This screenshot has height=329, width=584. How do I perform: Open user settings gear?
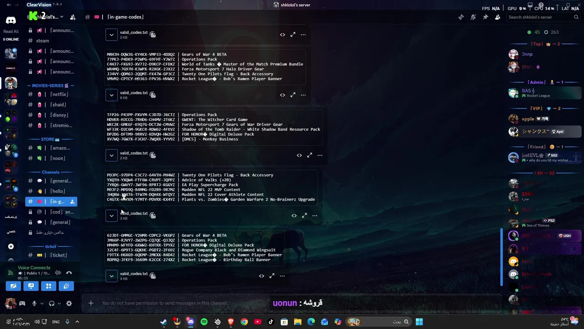[x=69, y=303]
